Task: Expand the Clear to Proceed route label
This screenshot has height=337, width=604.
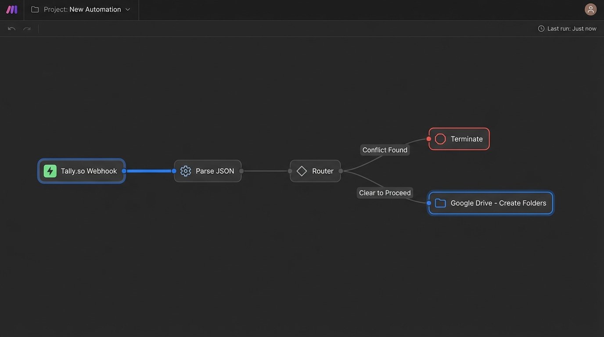Action: coord(385,193)
